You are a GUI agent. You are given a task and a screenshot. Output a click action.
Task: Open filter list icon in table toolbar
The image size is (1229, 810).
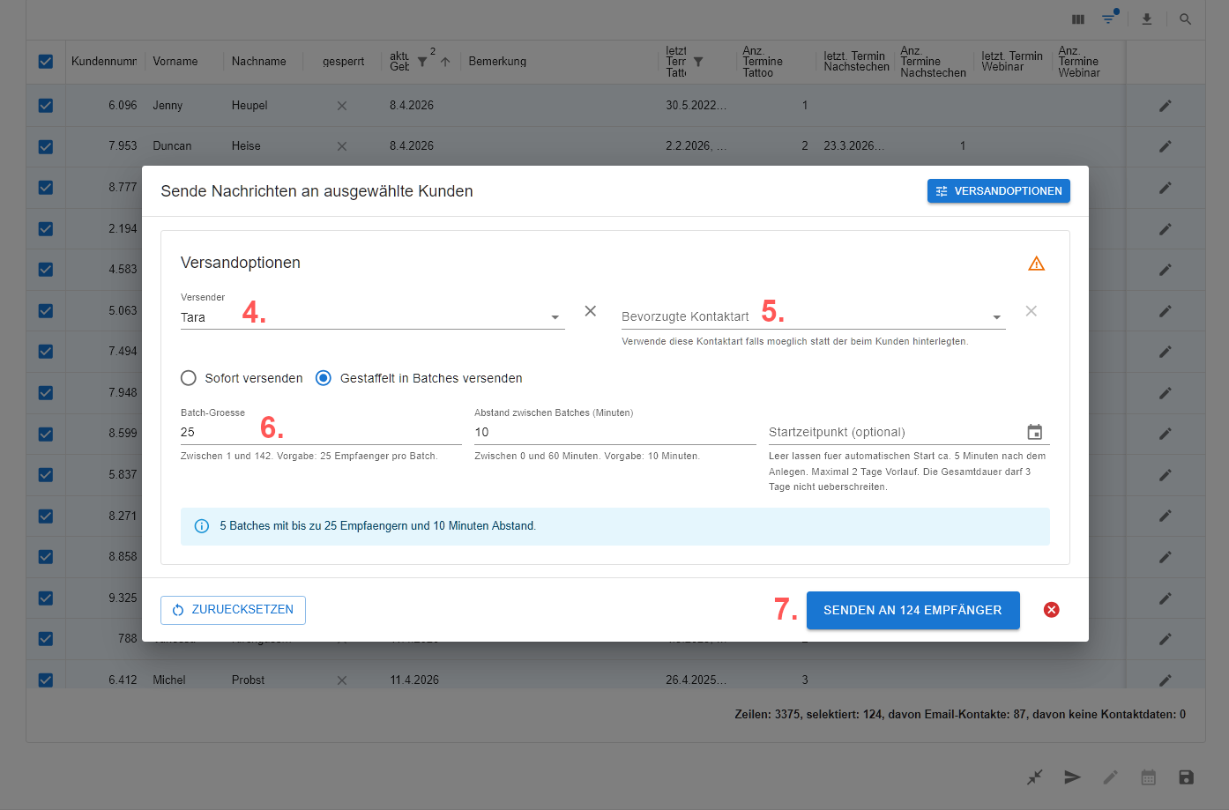[1109, 19]
